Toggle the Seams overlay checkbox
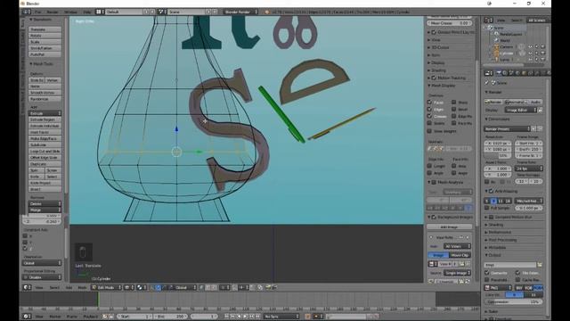This screenshot has height=321, width=570. [x=429, y=123]
